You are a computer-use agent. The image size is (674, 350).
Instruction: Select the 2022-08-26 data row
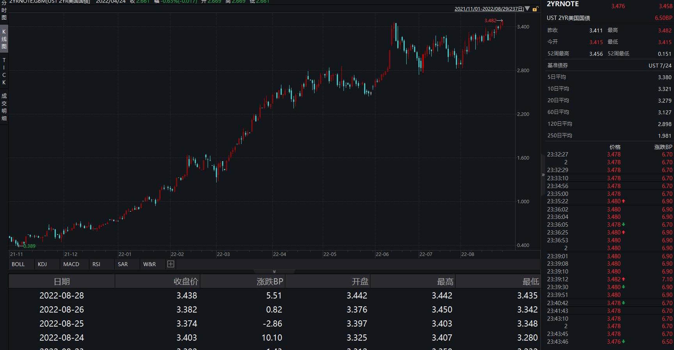(274, 309)
